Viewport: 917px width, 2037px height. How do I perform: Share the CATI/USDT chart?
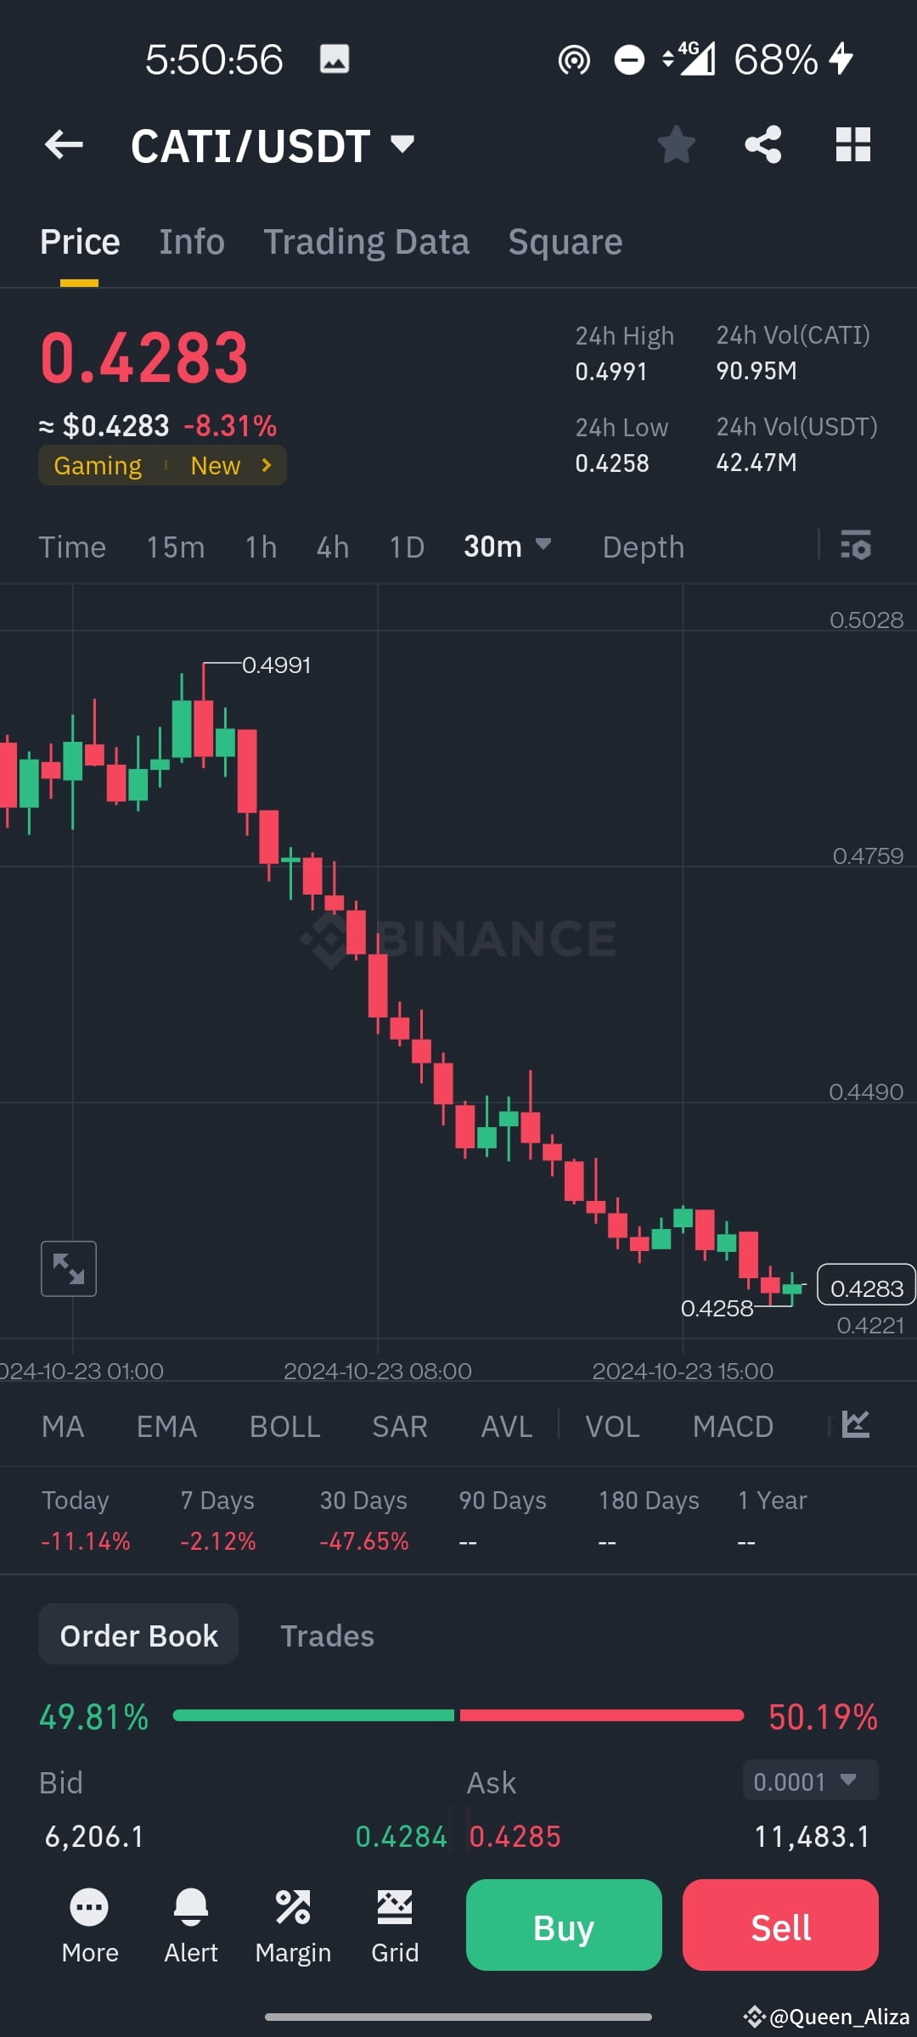(762, 144)
